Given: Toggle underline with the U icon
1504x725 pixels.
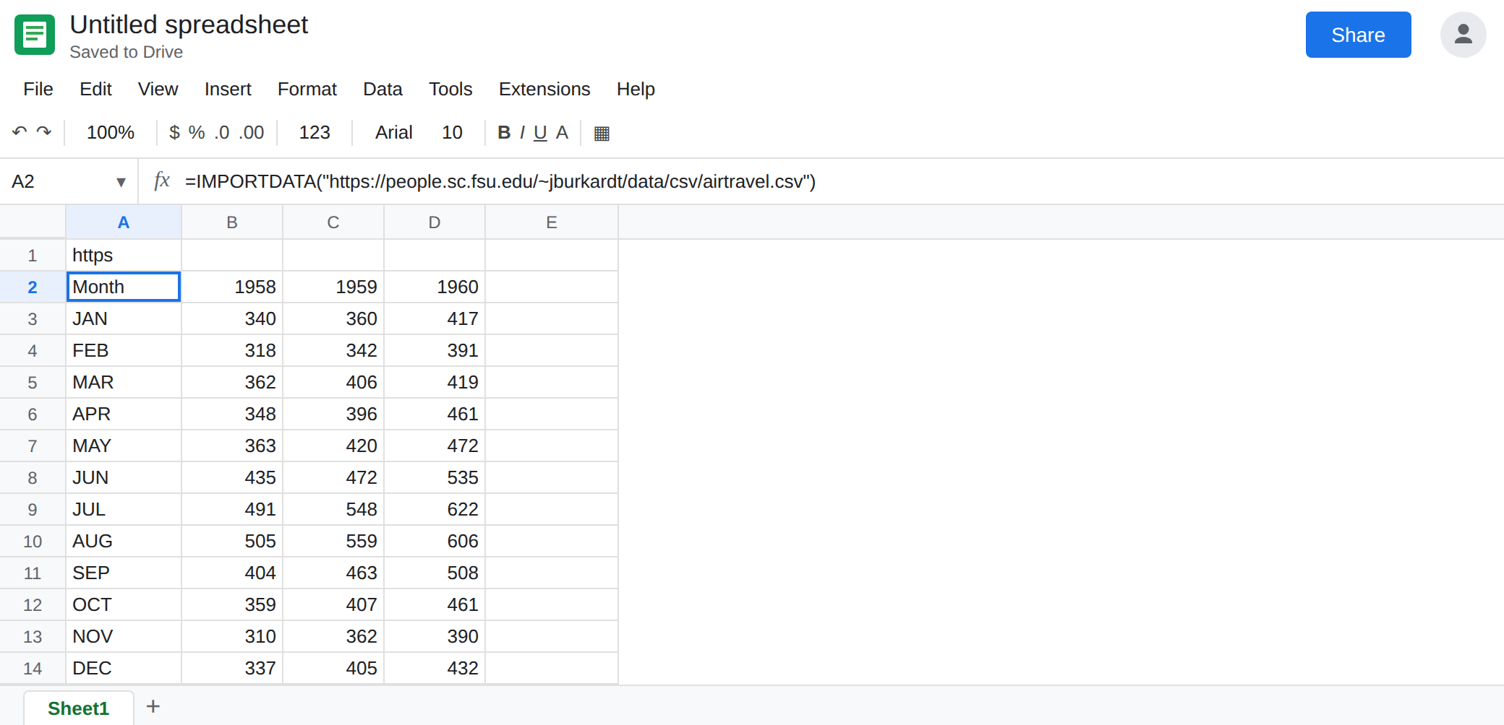Looking at the screenshot, I should 540,132.
